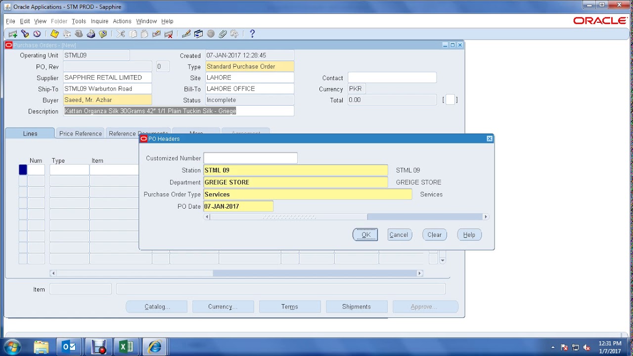The height and width of the screenshot is (356, 633).
Task: Click the Clear Record eraser icon
Action: pos(157,34)
